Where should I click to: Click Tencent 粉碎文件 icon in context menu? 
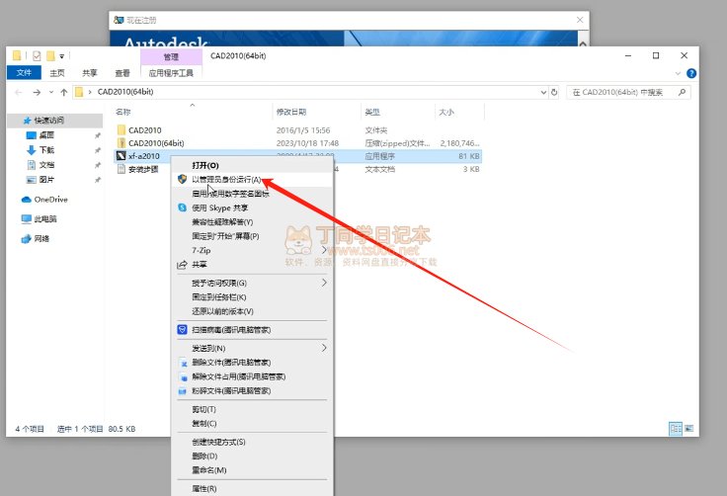click(x=182, y=391)
